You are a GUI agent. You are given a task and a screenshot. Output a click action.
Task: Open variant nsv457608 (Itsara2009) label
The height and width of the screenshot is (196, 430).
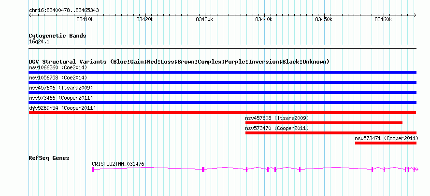[x=277, y=118]
